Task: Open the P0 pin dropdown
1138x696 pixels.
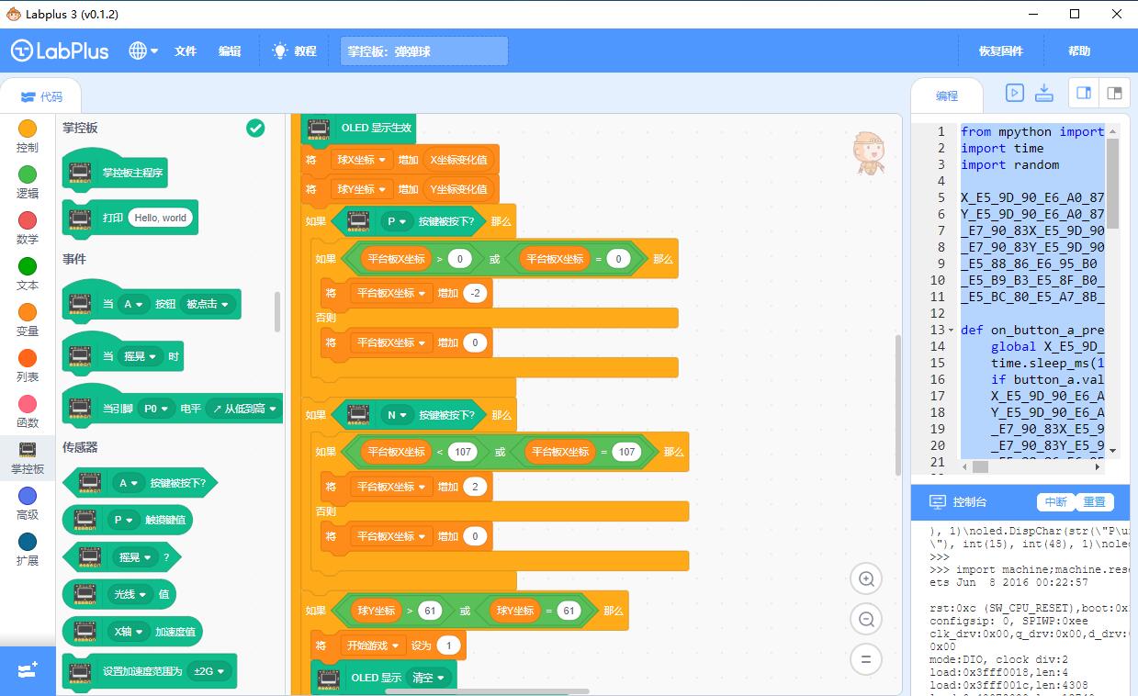Action: pyautogui.click(x=156, y=409)
